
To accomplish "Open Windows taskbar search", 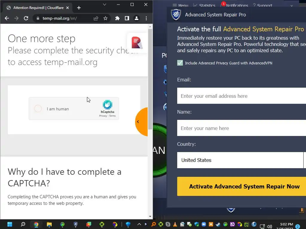I will coord(23,224).
